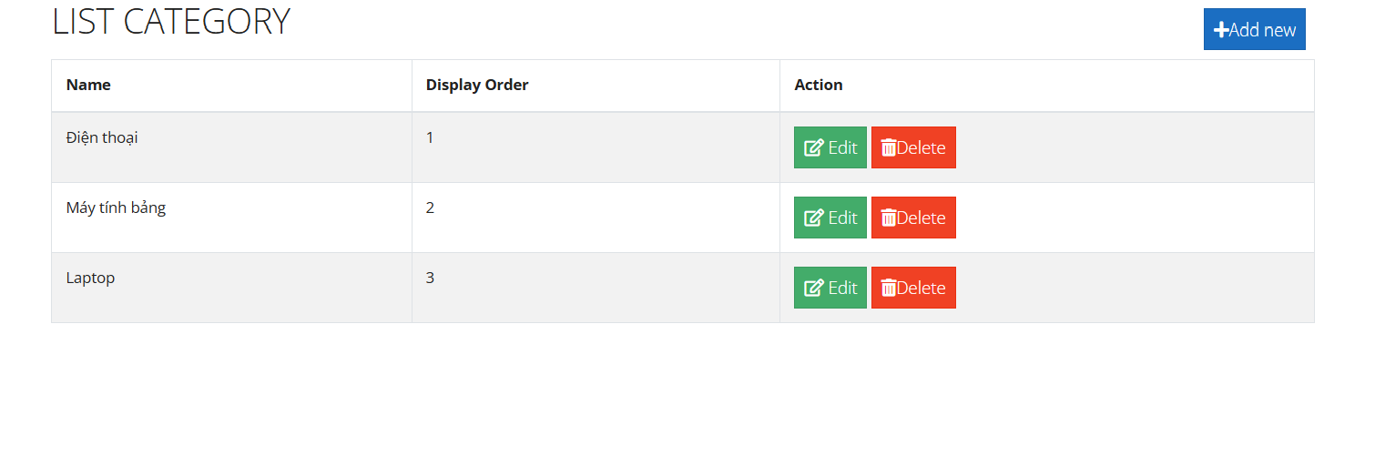
Task: Edit the Máy tính bảng category
Action: (x=830, y=218)
